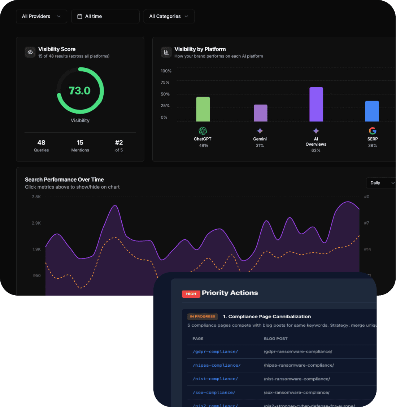The height and width of the screenshot is (407, 396).
Task: Open the All Providers dropdown
Action: point(42,17)
